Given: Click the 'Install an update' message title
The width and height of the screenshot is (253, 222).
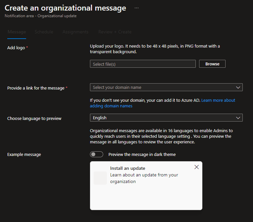Looking at the screenshot, I should pyautogui.click(x=128, y=168).
